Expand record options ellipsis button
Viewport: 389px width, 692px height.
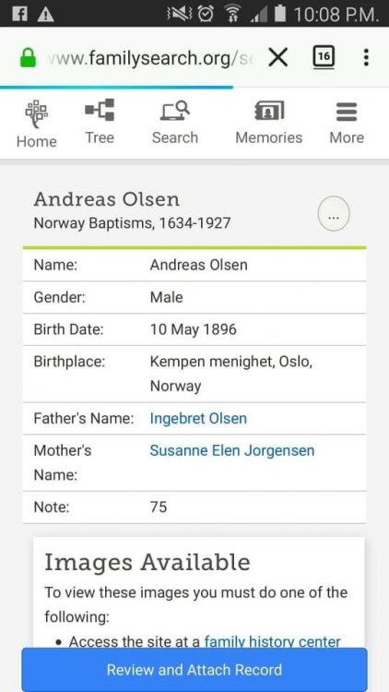point(334,214)
